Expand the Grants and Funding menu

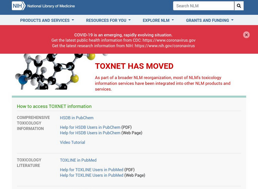pos(210,20)
